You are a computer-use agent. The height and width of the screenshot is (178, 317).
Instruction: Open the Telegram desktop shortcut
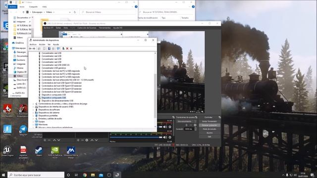click(23, 131)
